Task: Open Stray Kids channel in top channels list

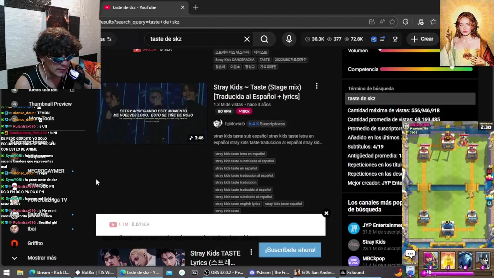Action: (374, 242)
